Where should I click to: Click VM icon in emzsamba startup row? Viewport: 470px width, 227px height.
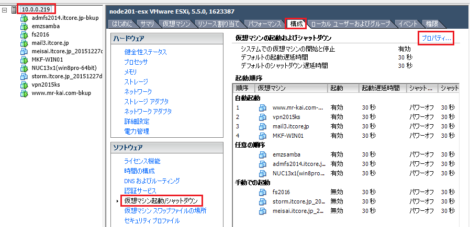pos(263,154)
